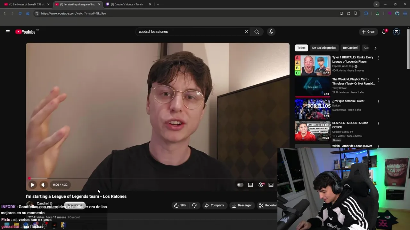Select the Todos filter chip
The width and height of the screenshot is (410, 230).
[301, 48]
